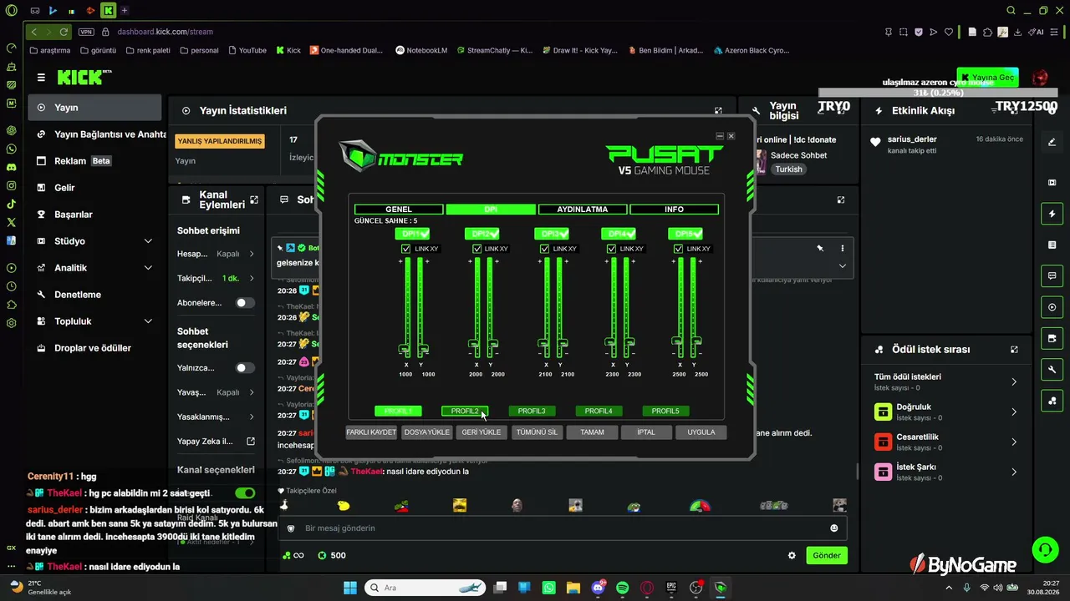Click the DPI1 X-axis slider handle
1070x601 pixels.
click(405, 348)
